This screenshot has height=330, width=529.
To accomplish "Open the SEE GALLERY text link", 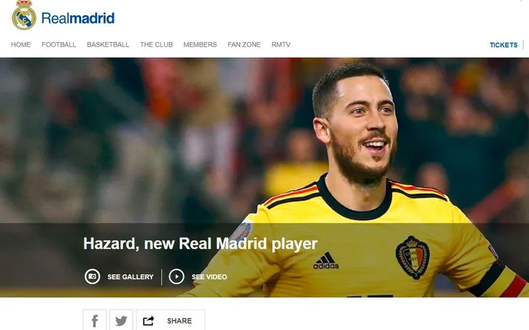I will click(x=130, y=276).
